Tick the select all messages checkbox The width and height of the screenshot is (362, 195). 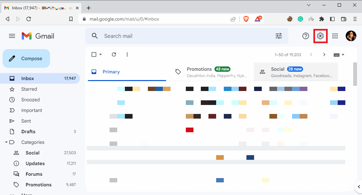tap(94, 54)
